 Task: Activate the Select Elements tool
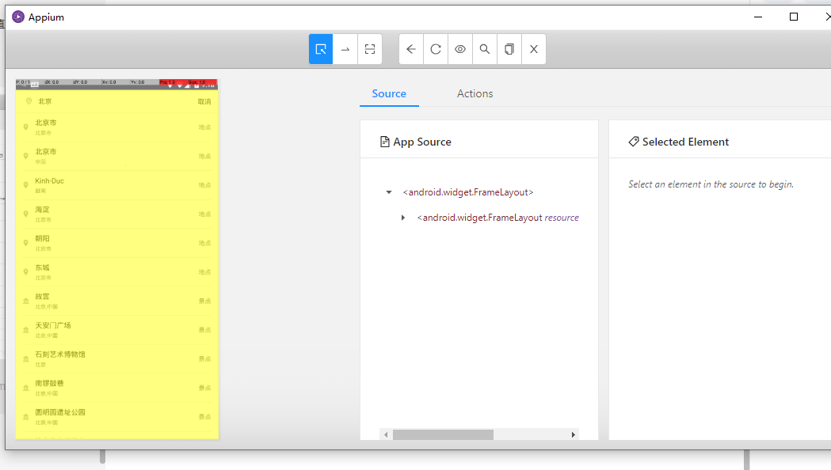(321, 49)
